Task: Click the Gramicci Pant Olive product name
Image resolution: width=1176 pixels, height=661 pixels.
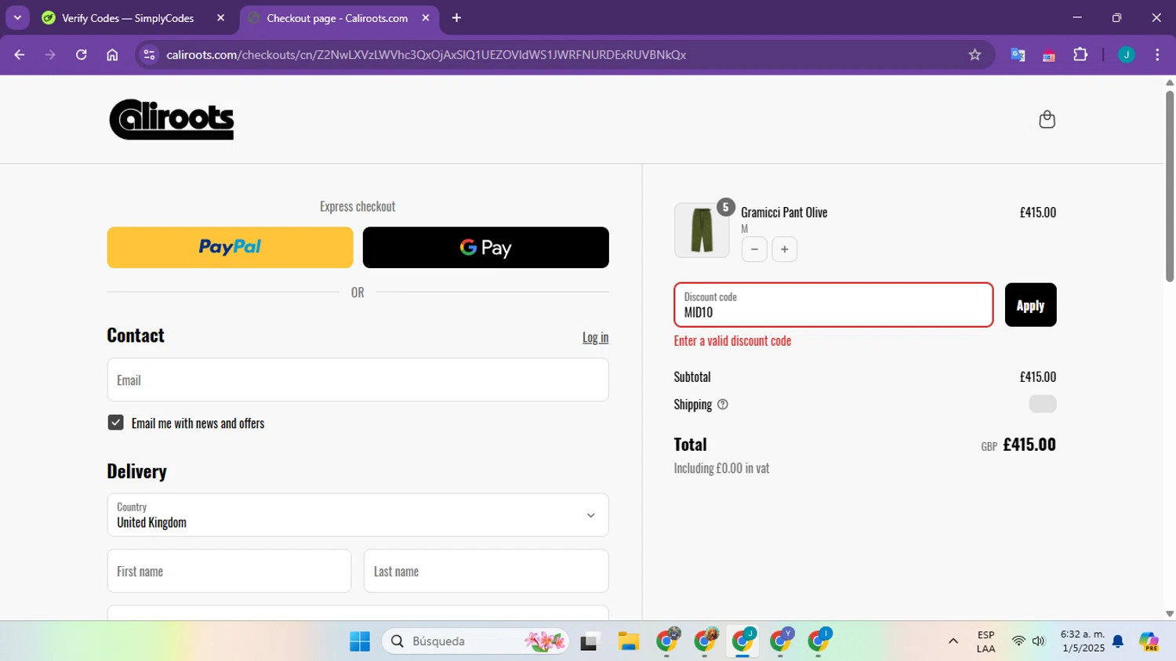Action: pyautogui.click(x=784, y=212)
